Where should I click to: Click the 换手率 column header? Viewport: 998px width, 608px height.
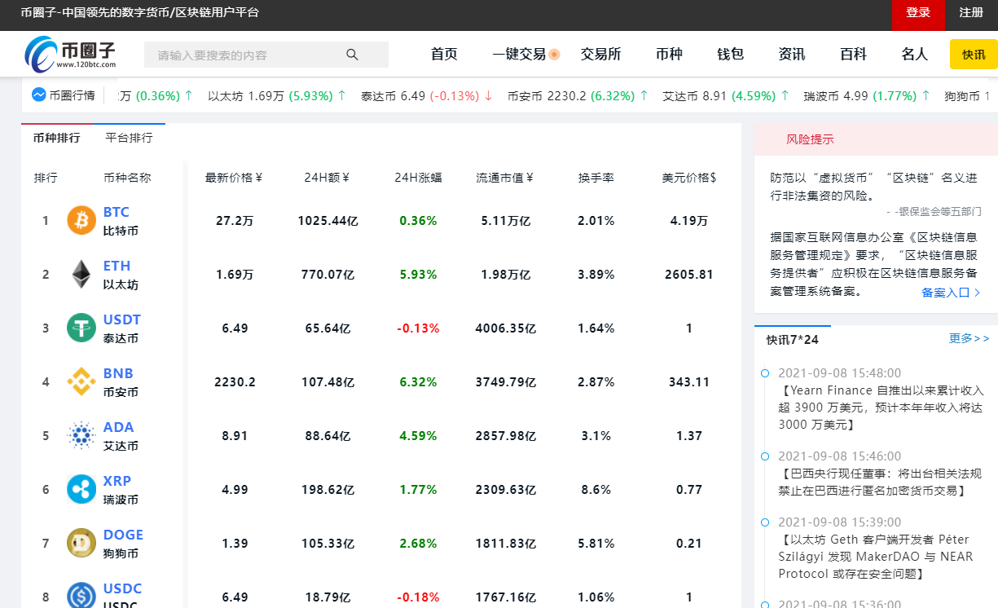coord(596,178)
